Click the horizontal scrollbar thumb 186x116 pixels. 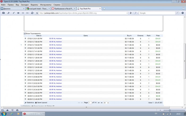click(86, 107)
